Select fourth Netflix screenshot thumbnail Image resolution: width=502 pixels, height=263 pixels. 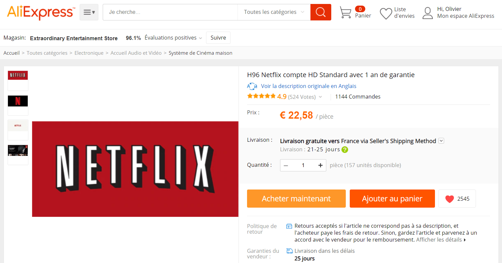pos(18,155)
